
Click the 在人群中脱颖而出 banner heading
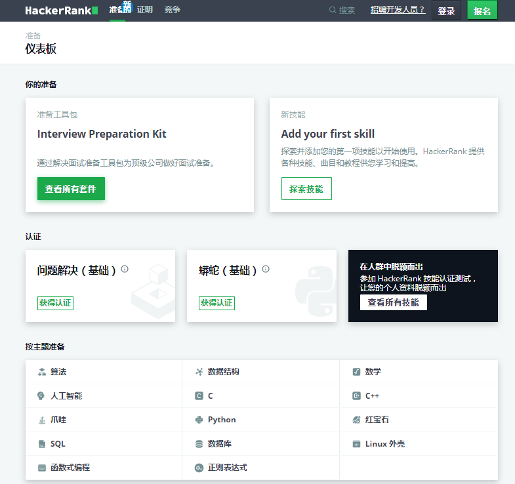pos(391,267)
